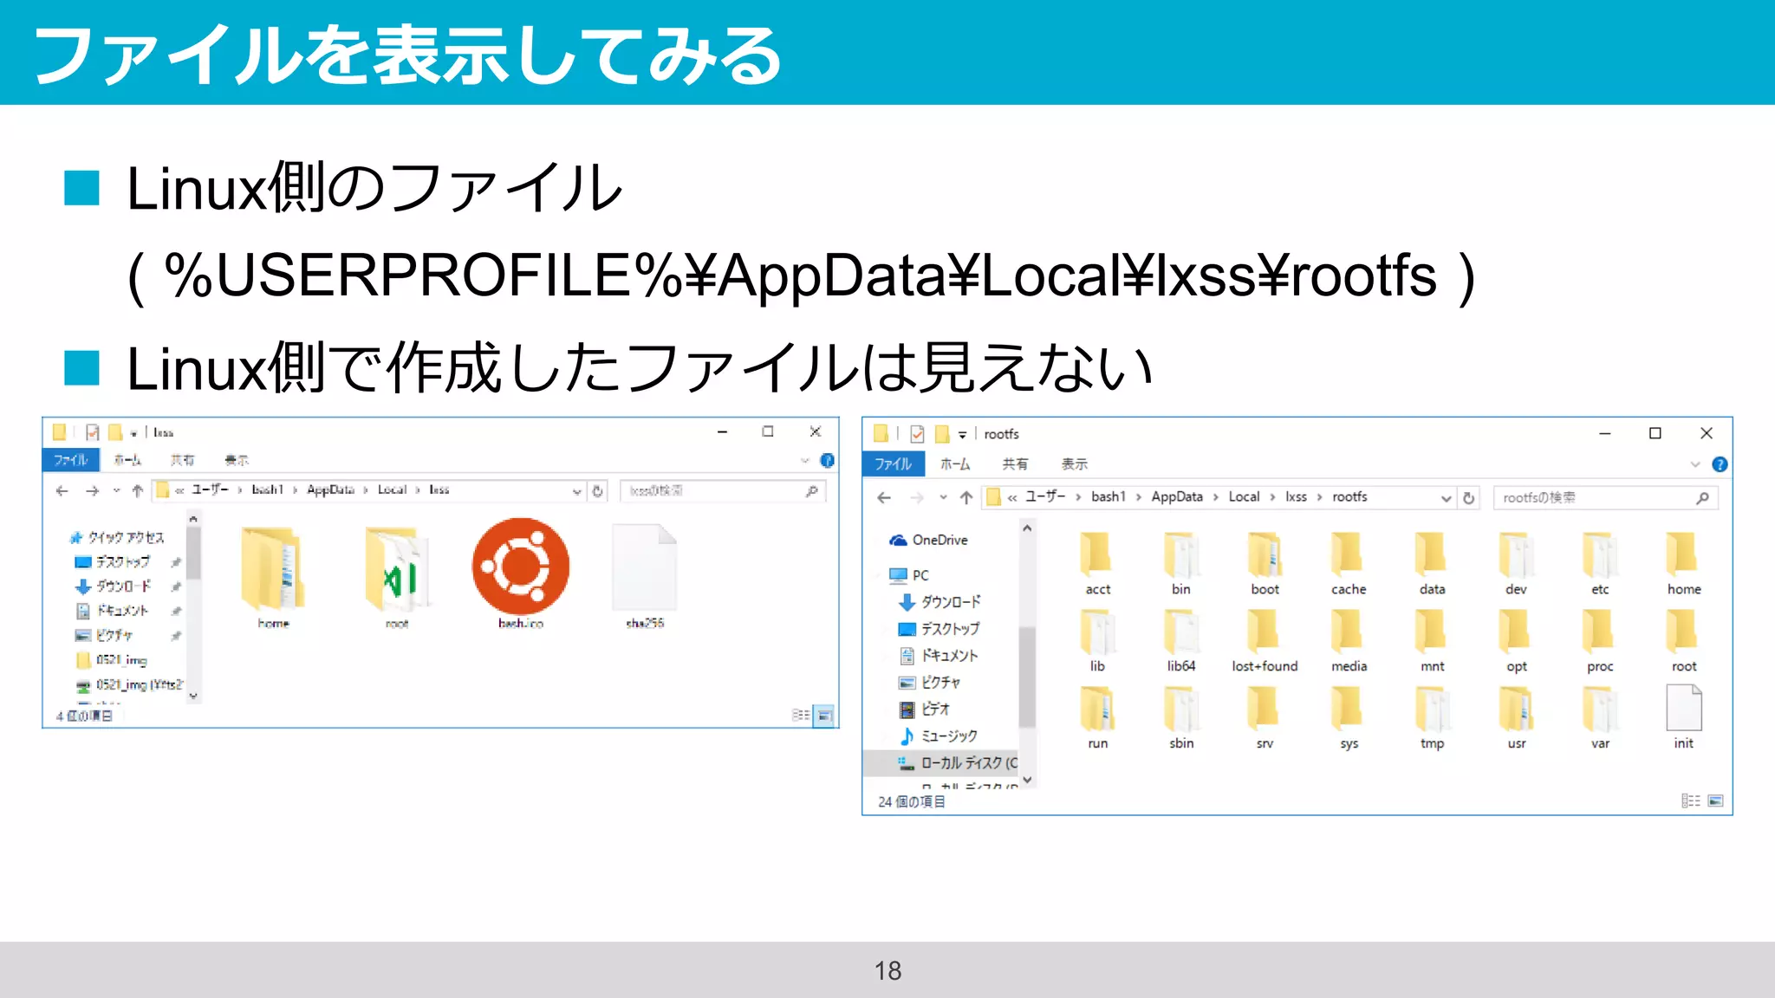Expand the ribbon in rootfs window

coord(1695,464)
